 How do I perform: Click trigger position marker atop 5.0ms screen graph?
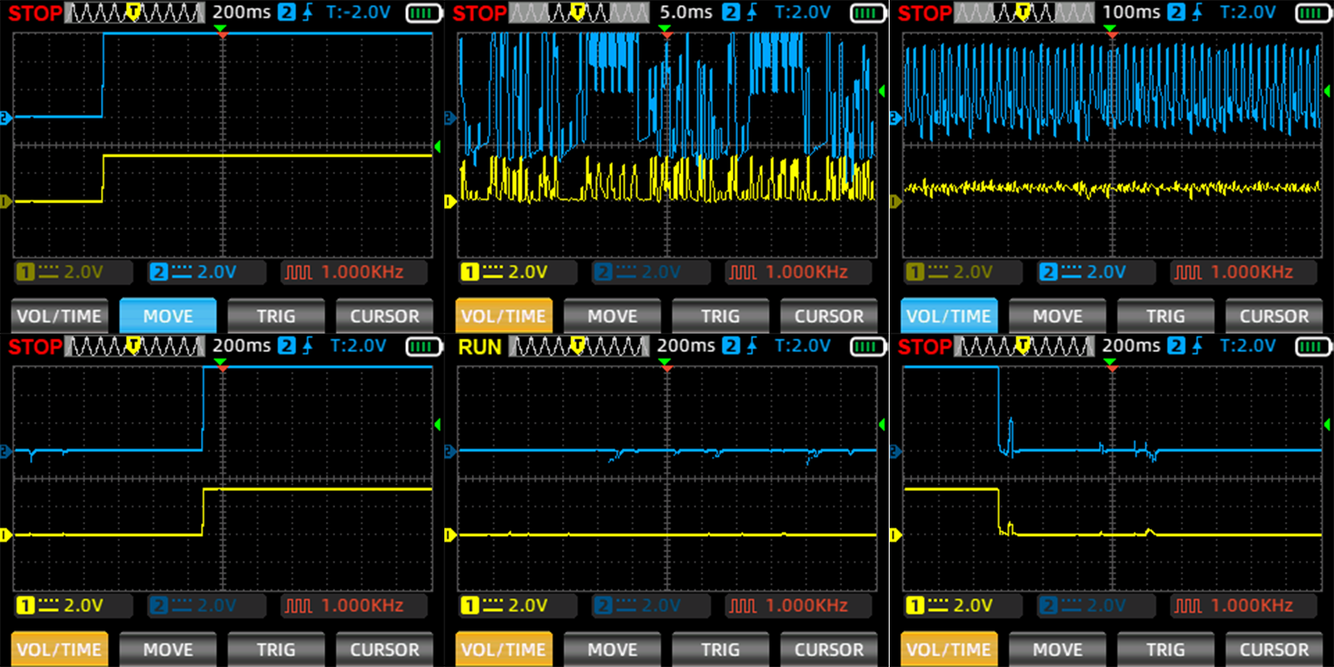664,30
